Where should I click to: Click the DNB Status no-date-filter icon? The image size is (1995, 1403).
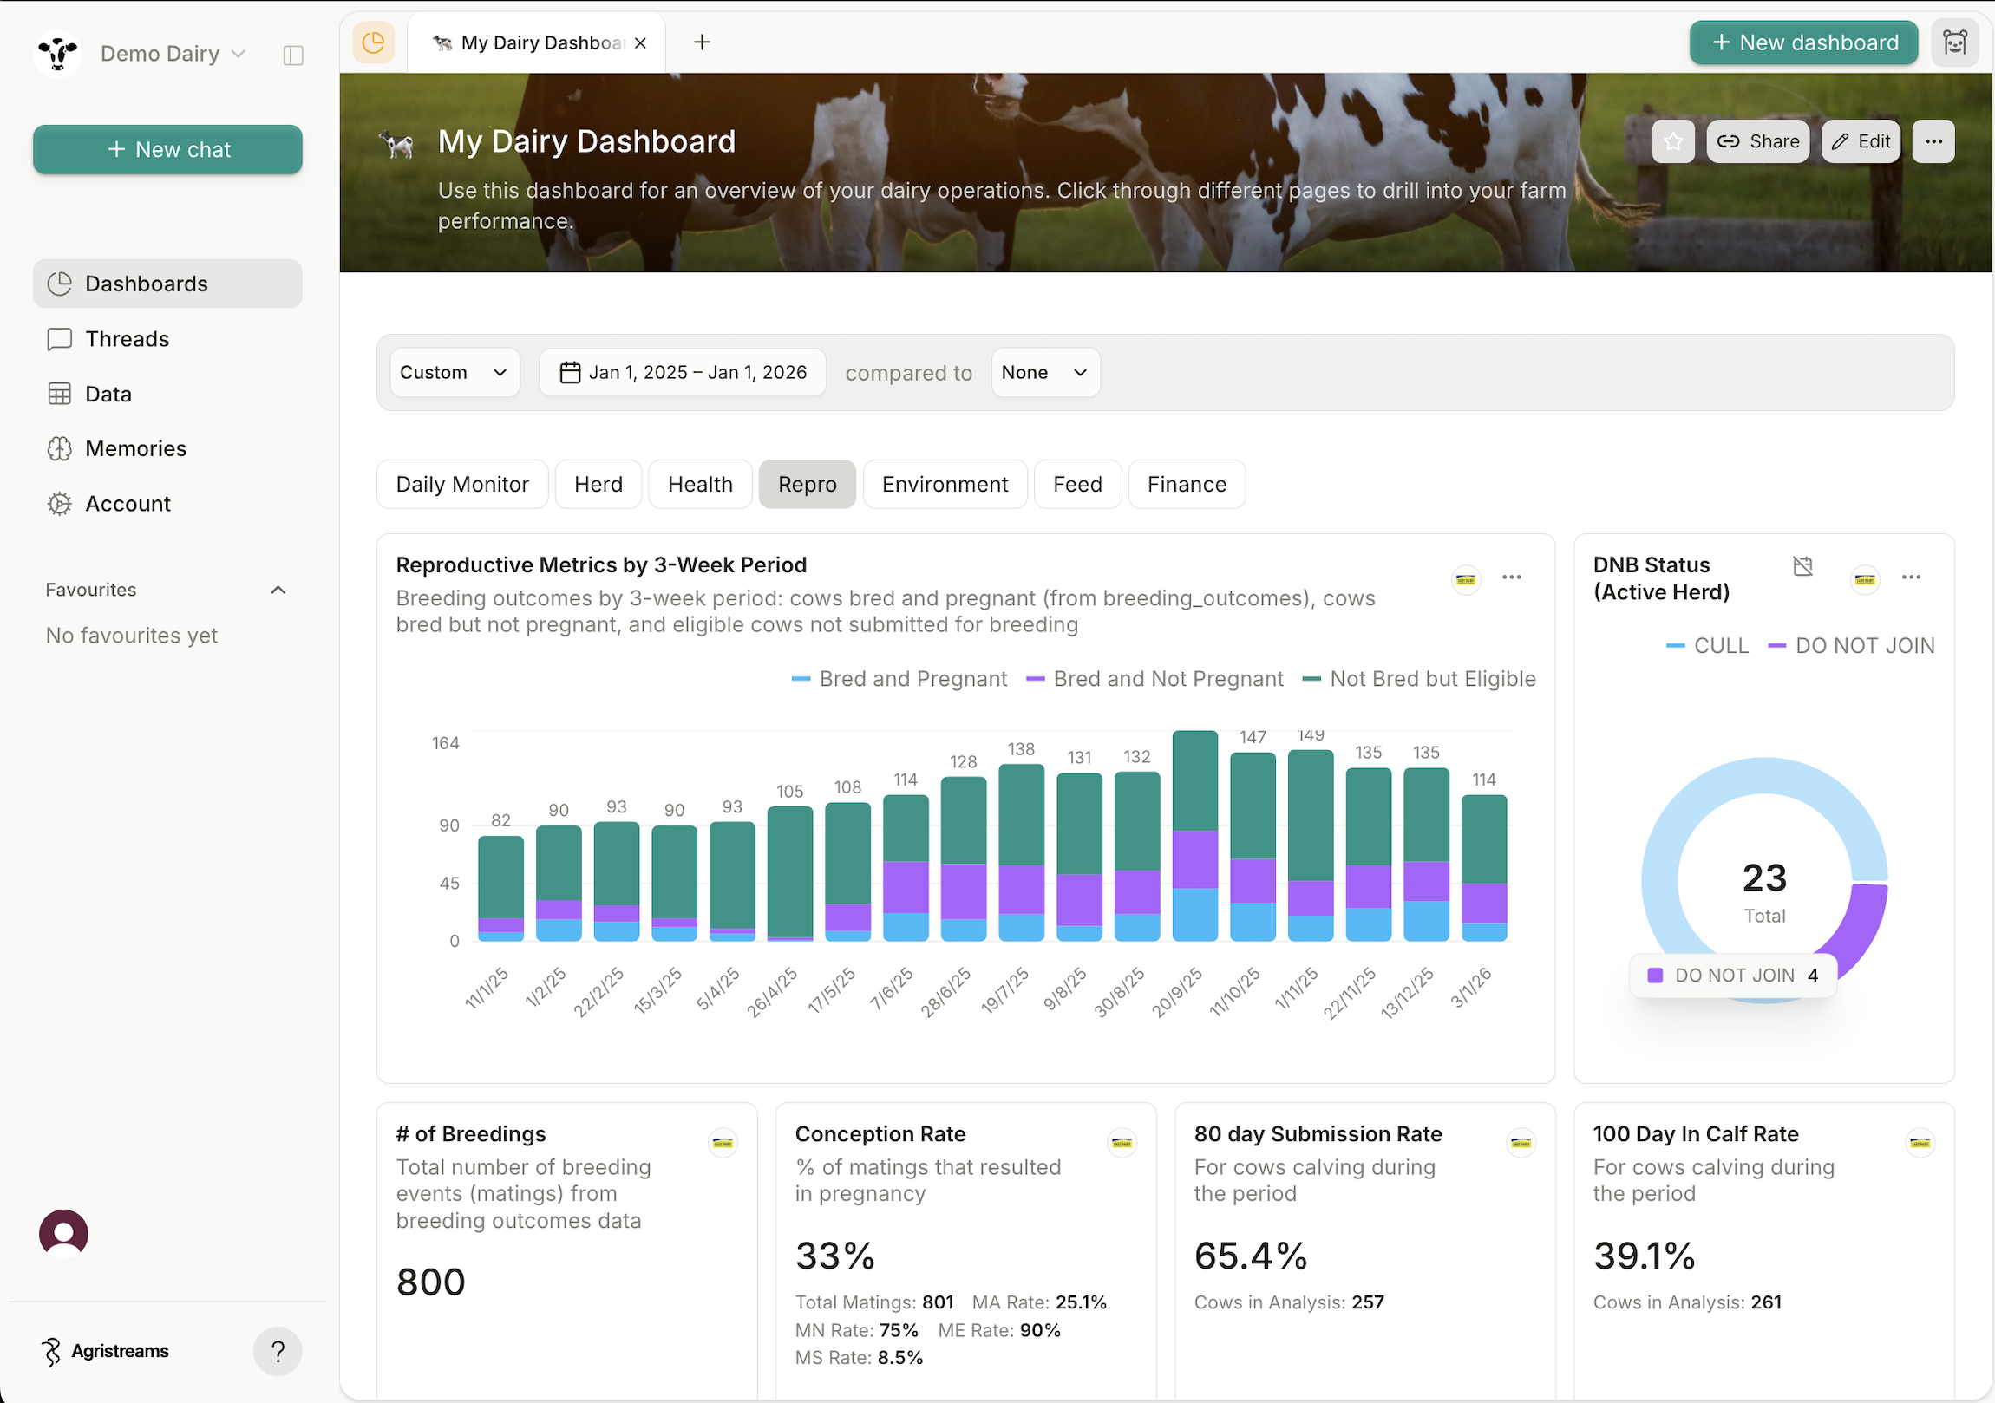click(x=1803, y=566)
